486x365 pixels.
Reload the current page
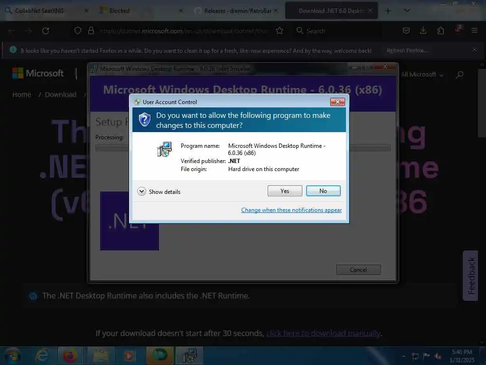[x=46, y=31]
